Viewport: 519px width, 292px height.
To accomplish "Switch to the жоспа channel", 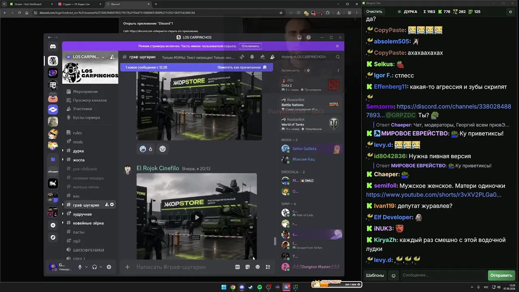I will tap(79, 160).
